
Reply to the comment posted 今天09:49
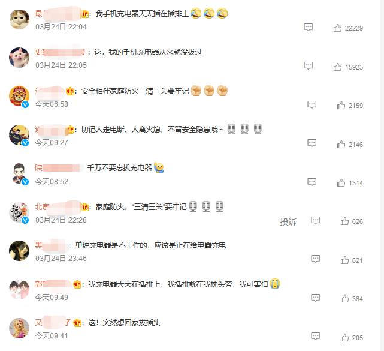316,298
